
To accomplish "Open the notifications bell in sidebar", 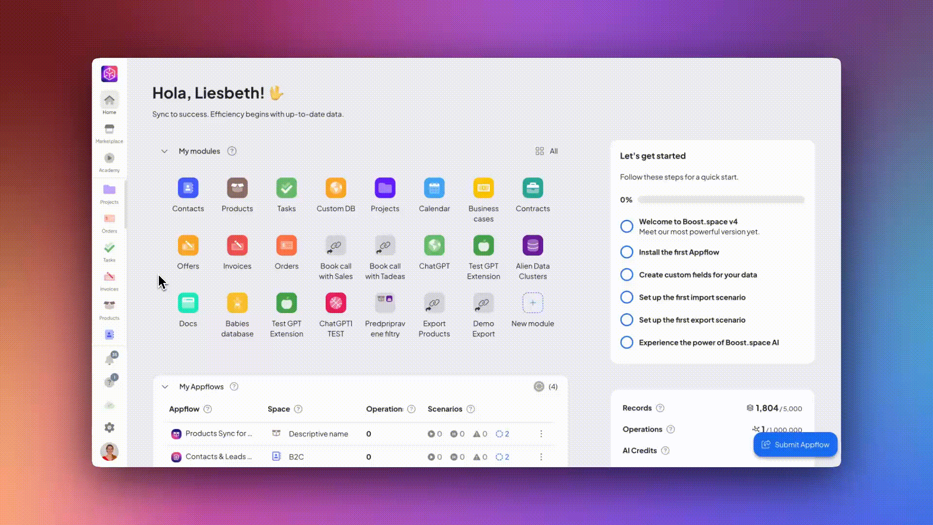I will (x=109, y=360).
